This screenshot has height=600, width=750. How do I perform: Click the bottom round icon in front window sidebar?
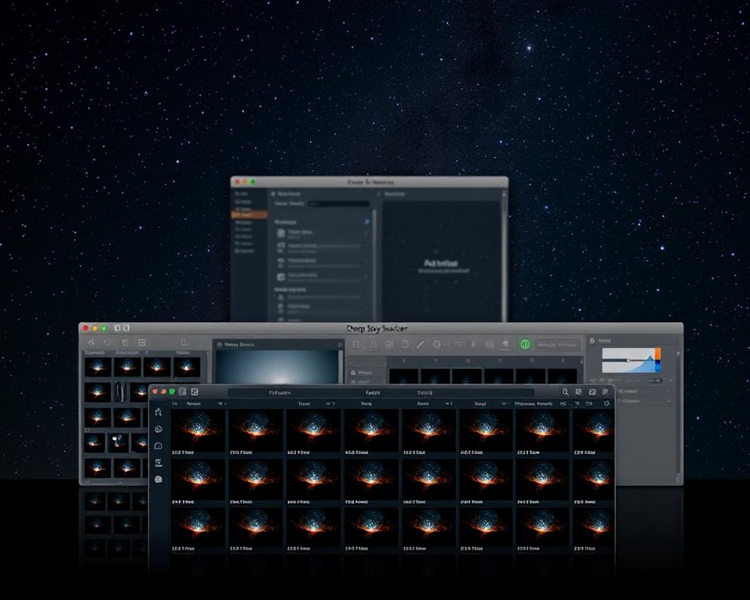pos(159,479)
